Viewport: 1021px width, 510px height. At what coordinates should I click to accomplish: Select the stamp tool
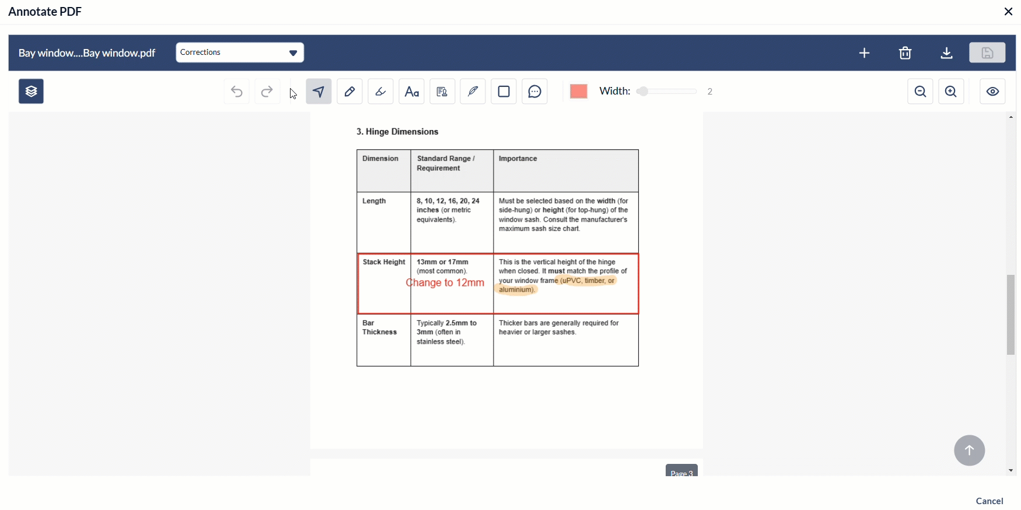443,92
